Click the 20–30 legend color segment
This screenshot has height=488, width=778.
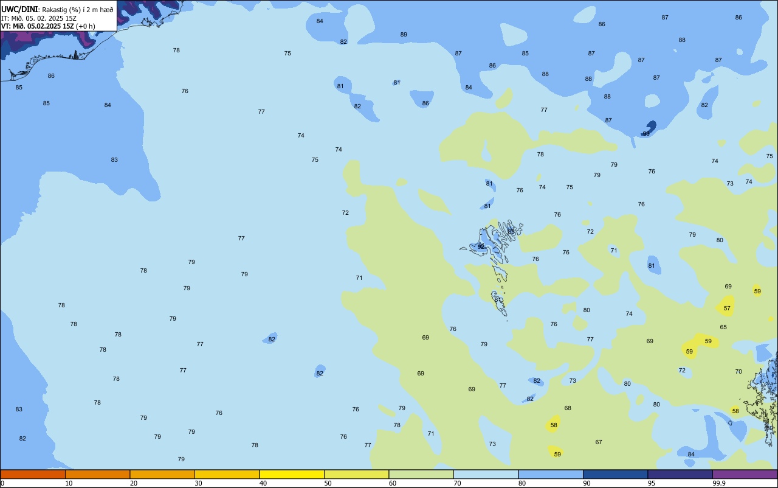click(x=162, y=474)
